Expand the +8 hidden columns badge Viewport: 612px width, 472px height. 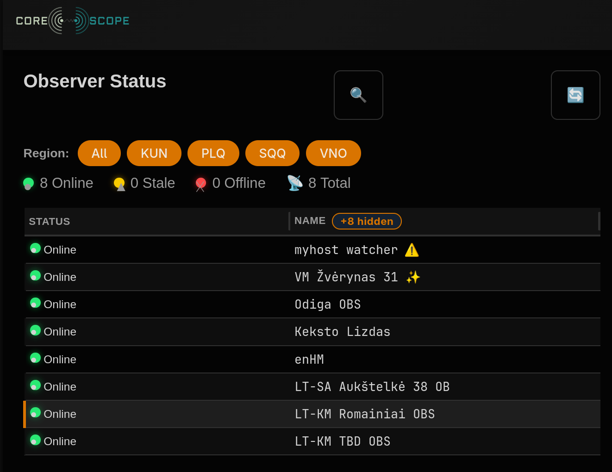point(367,221)
